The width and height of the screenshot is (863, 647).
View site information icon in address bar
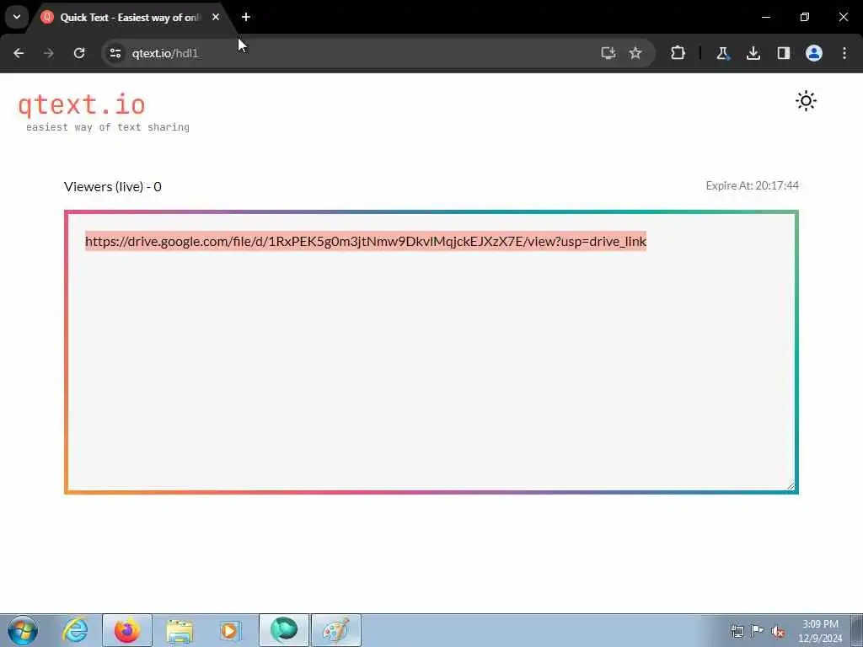[x=115, y=53]
